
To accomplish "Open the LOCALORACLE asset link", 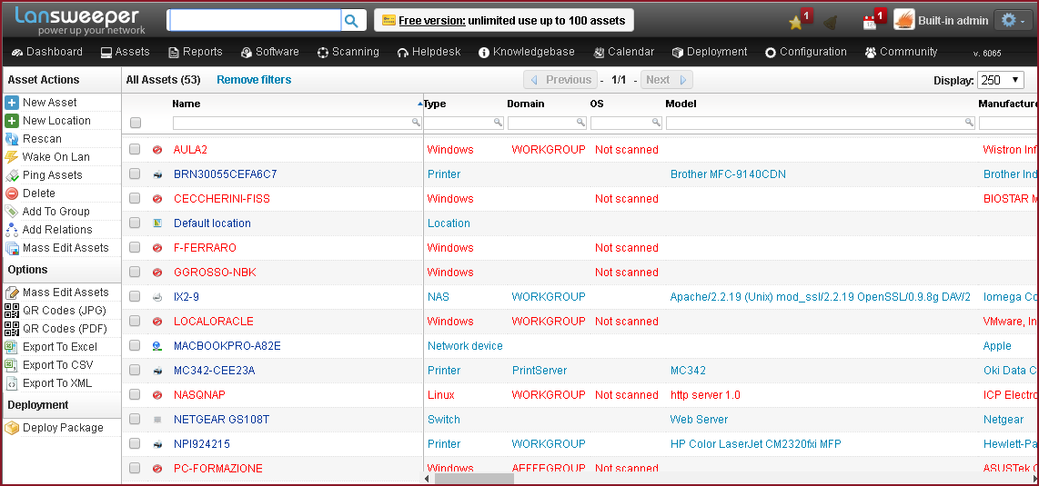I will point(214,322).
